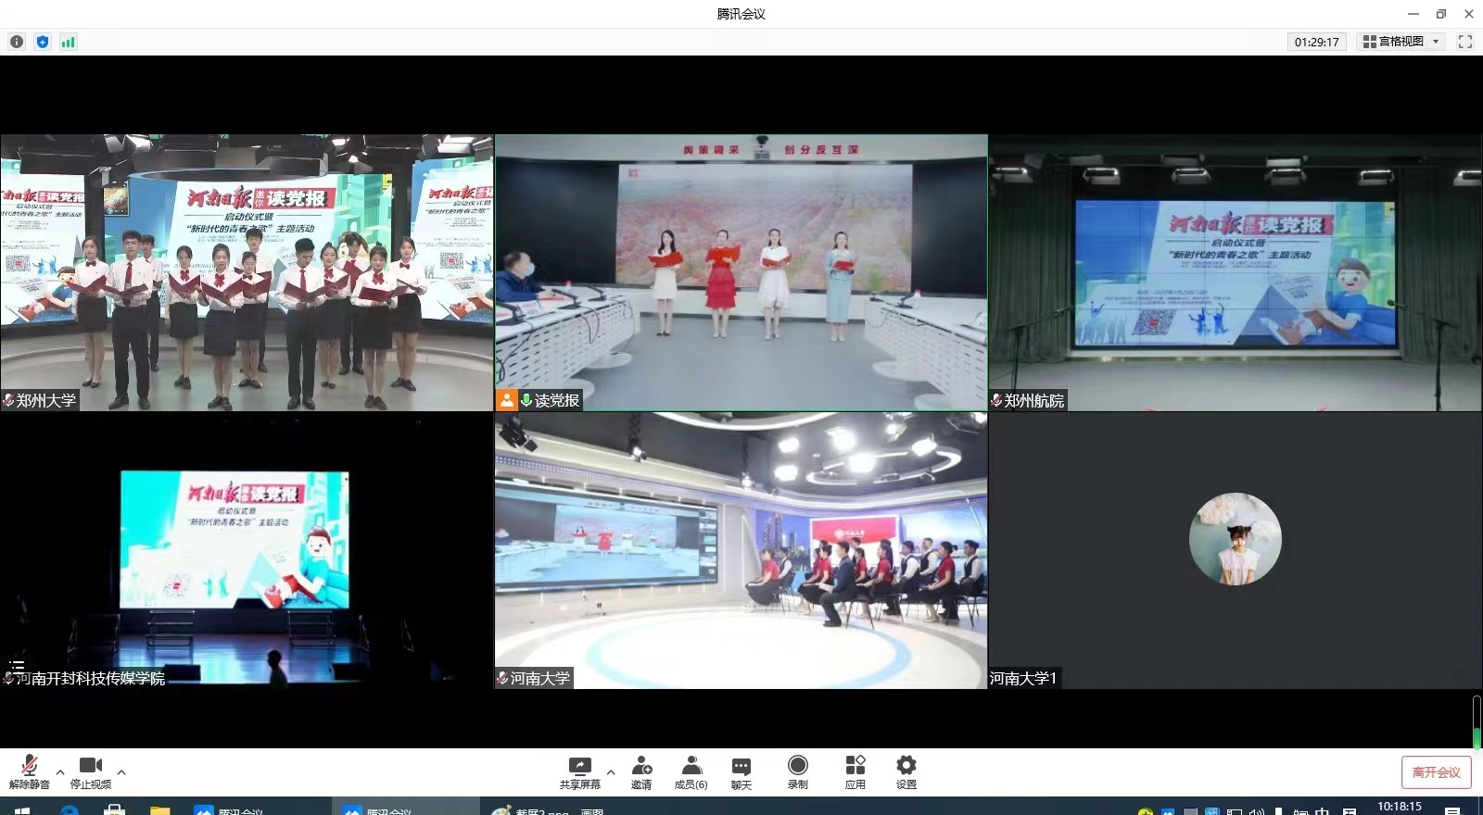Check the green network signal icon
Viewport: 1483px width, 815px height.
(68, 42)
